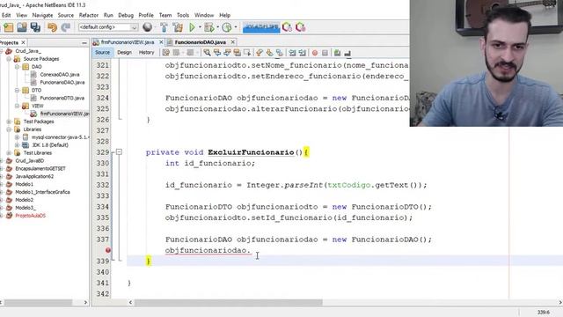Build project with the hammer icon
563x317 pixels.
[x=164, y=27]
